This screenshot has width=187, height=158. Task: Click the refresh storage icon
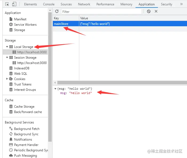pos(57,11)
